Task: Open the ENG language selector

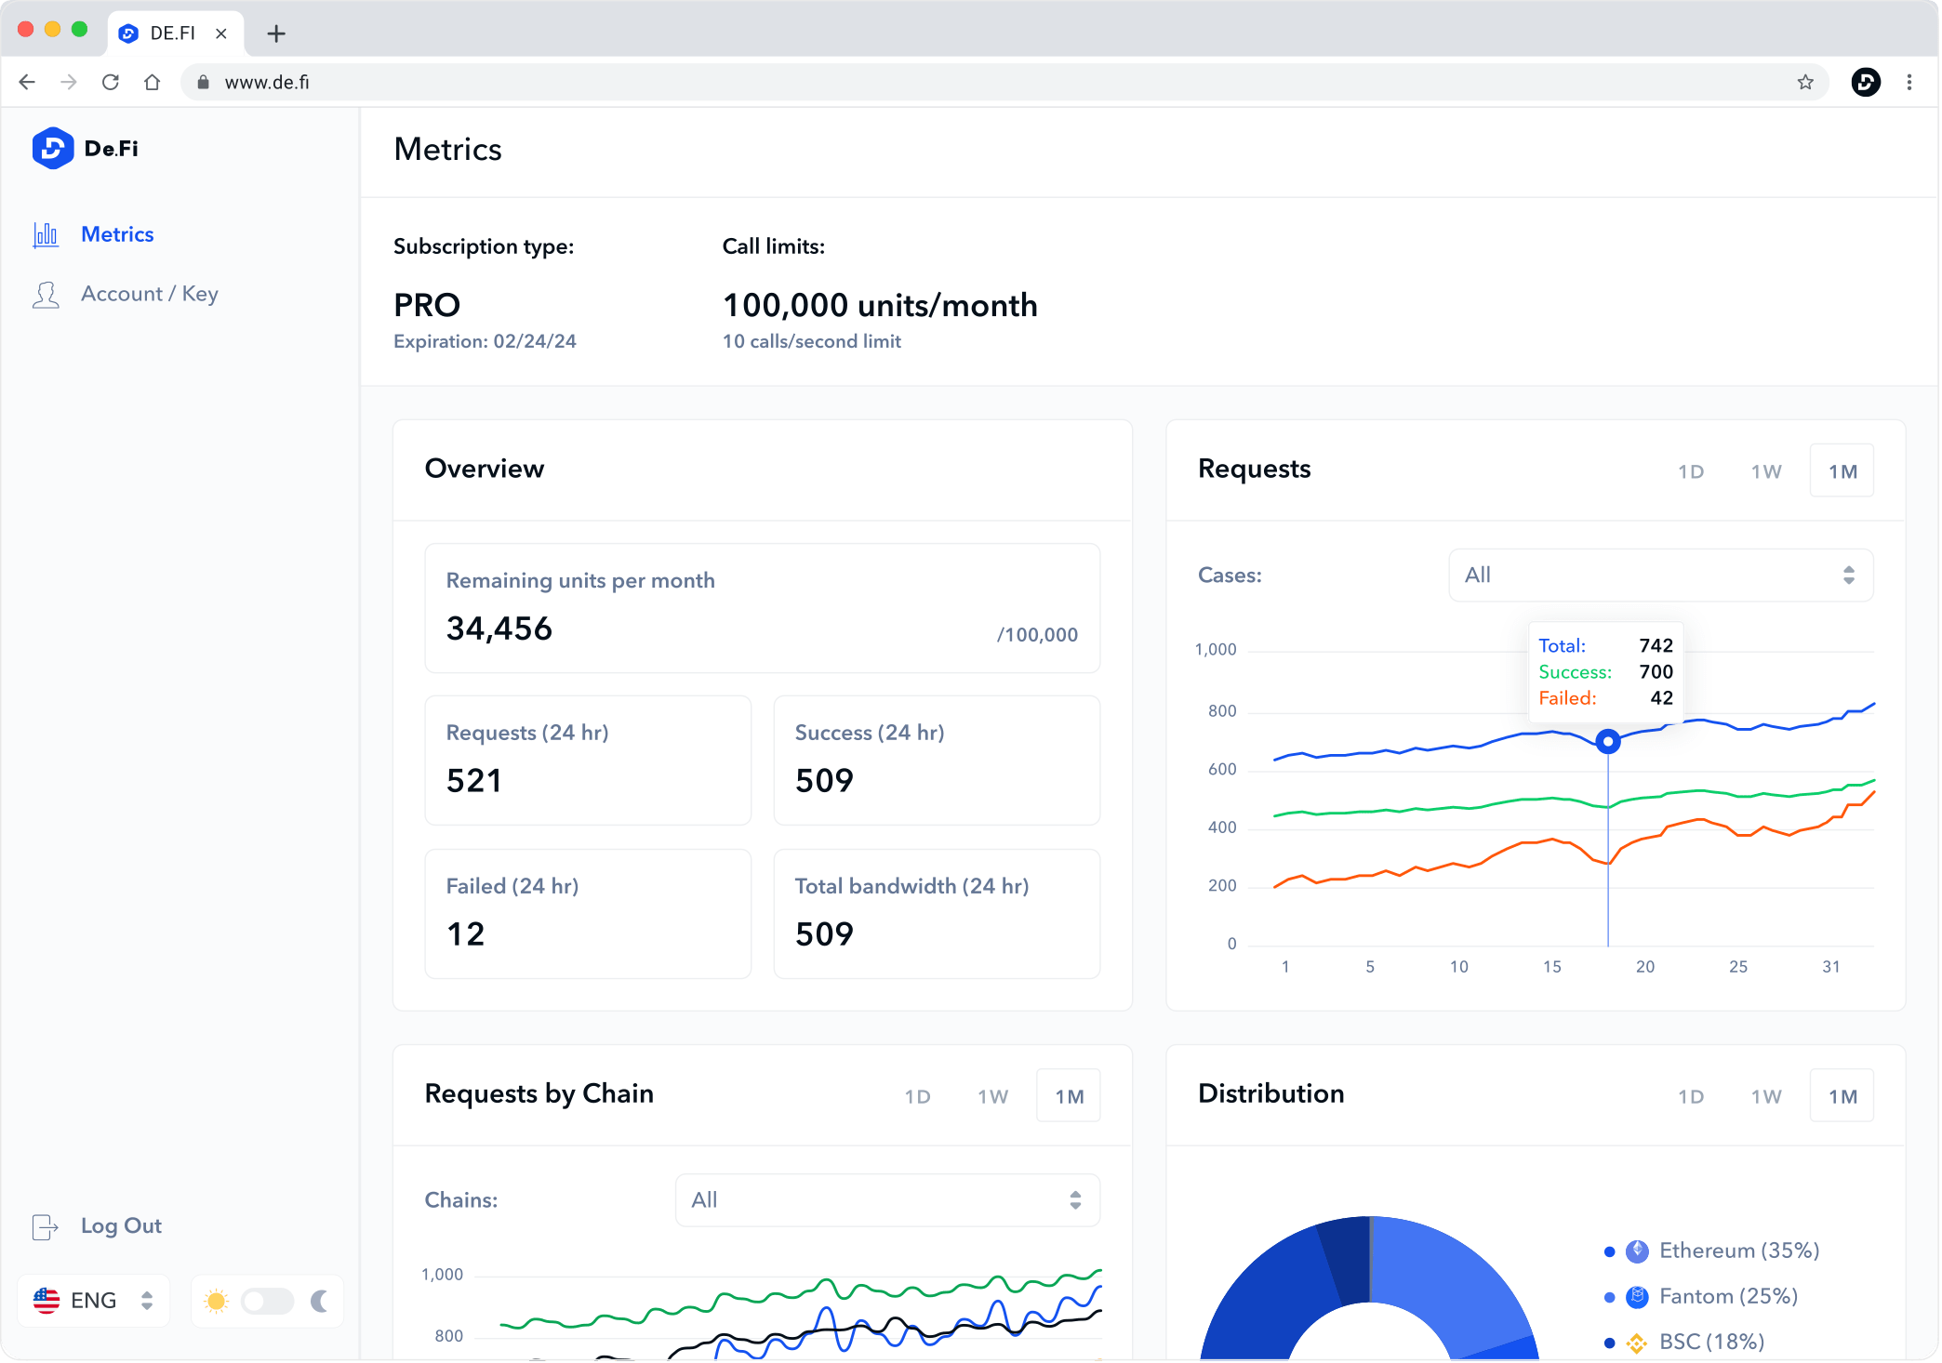Action: tap(93, 1301)
